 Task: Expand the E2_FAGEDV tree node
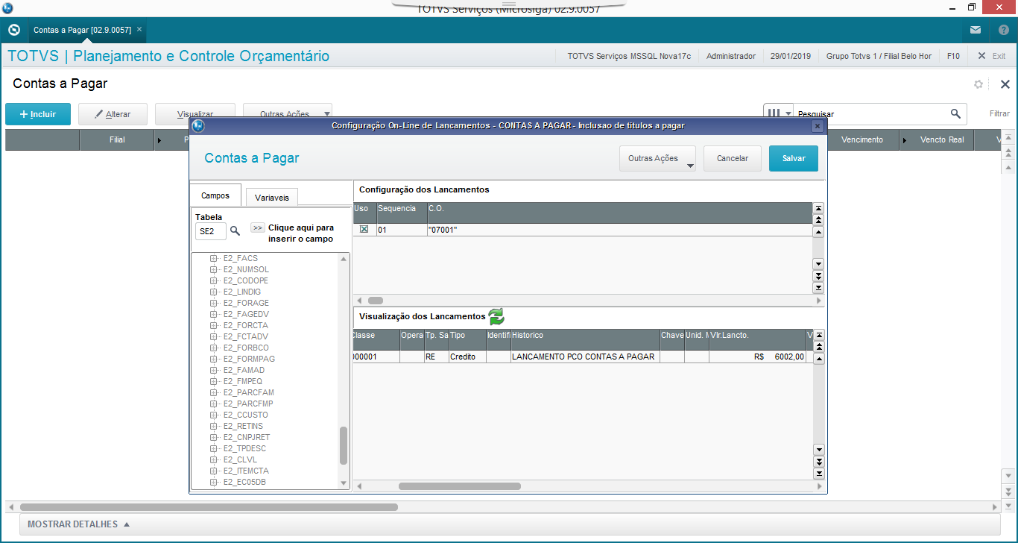click(213, 315)
